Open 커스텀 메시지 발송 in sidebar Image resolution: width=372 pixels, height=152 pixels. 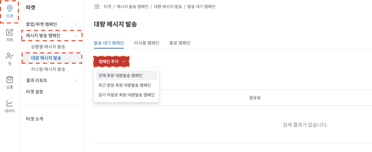[48, 69]
